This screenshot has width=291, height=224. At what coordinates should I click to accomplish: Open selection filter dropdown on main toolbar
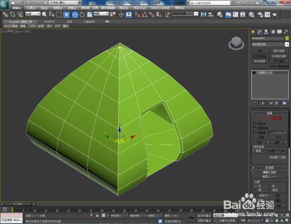coord(33,14)
